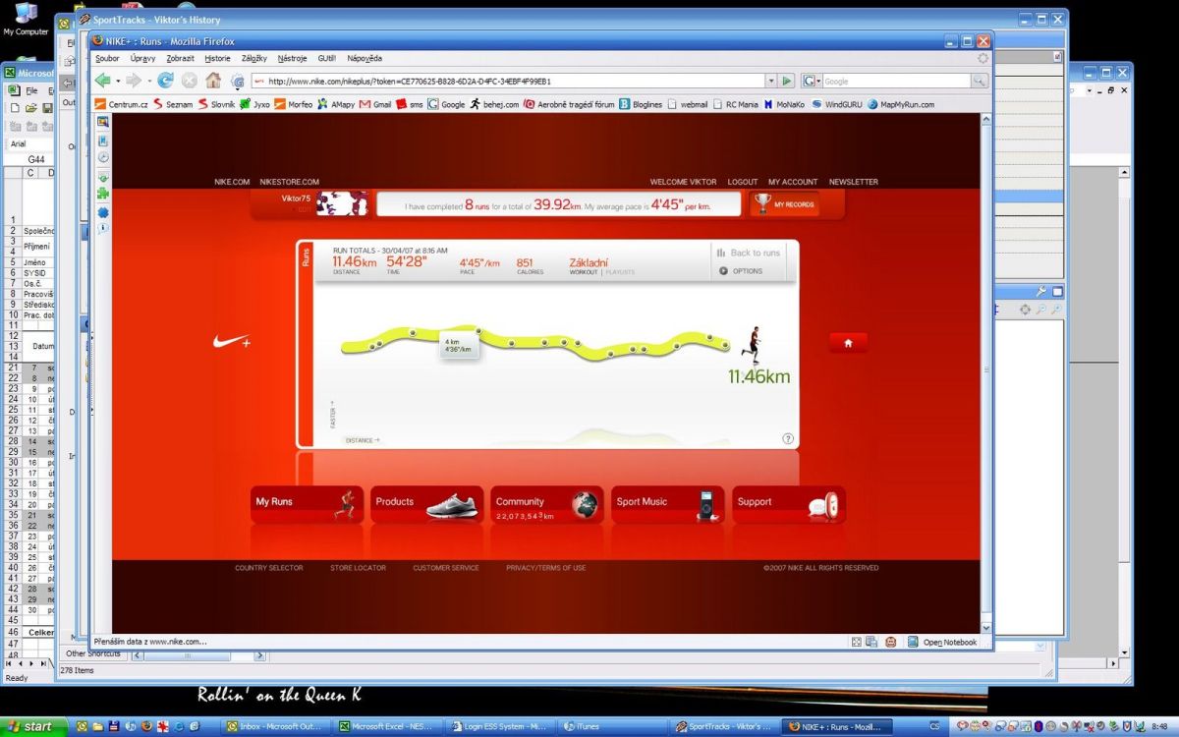Click the green puzzle piece sidebar icon
Screen dimensions: 1179x737
(103, 194)
